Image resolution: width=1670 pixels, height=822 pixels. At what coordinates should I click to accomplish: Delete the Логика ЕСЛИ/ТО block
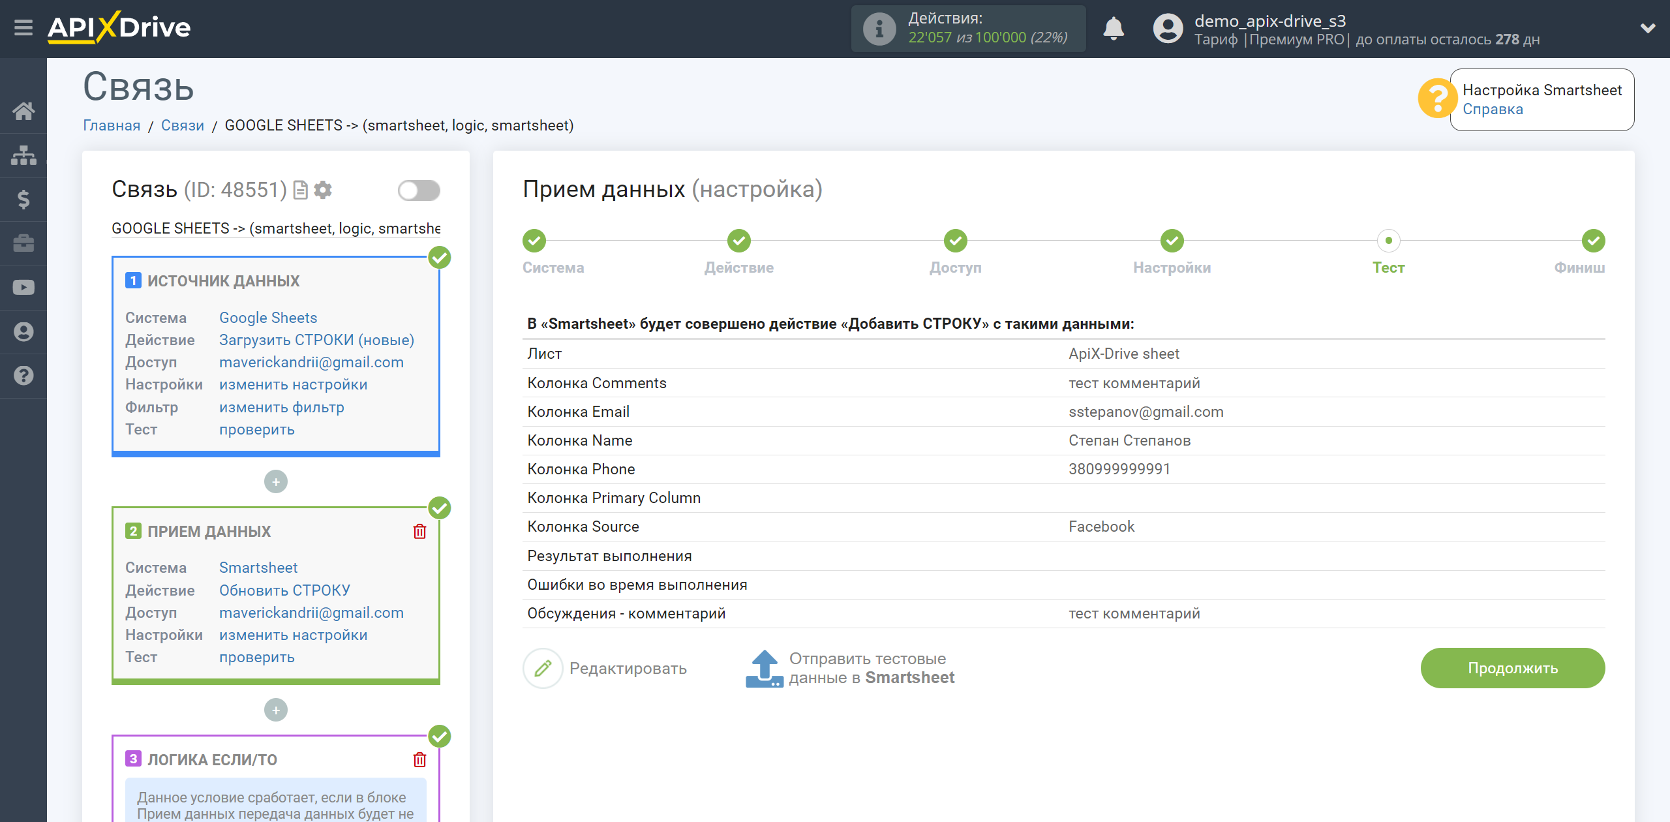tap(419, 759)
